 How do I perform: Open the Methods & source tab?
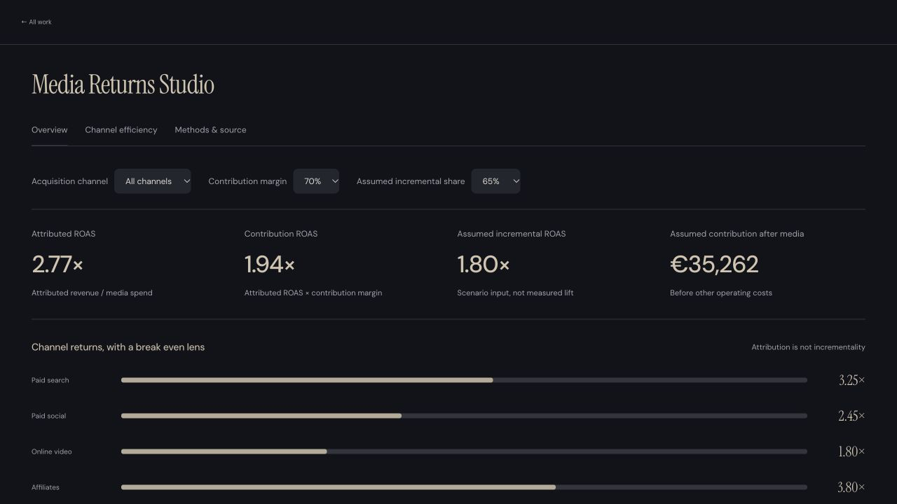[x=210, y=130]
